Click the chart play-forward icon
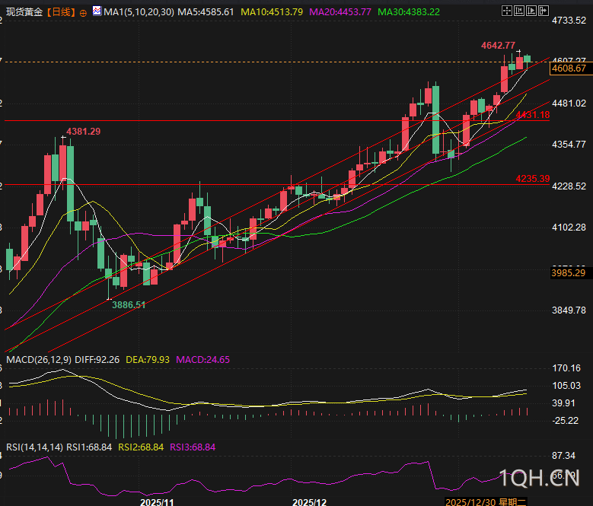Viewport: 593px width, 506px height. click(531, 11)
